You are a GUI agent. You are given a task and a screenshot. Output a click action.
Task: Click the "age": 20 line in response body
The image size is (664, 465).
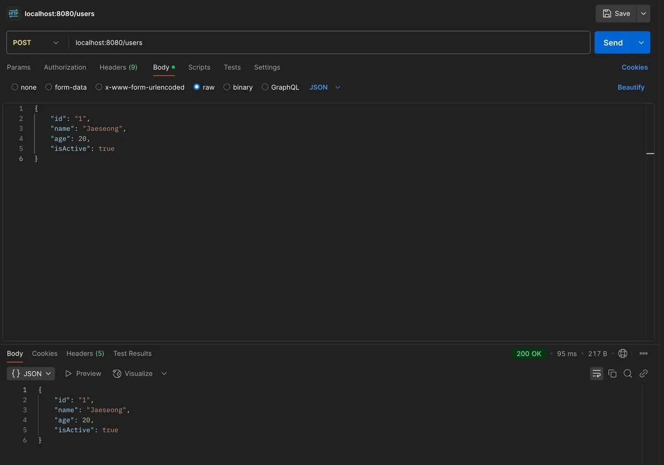pos(74,420)
